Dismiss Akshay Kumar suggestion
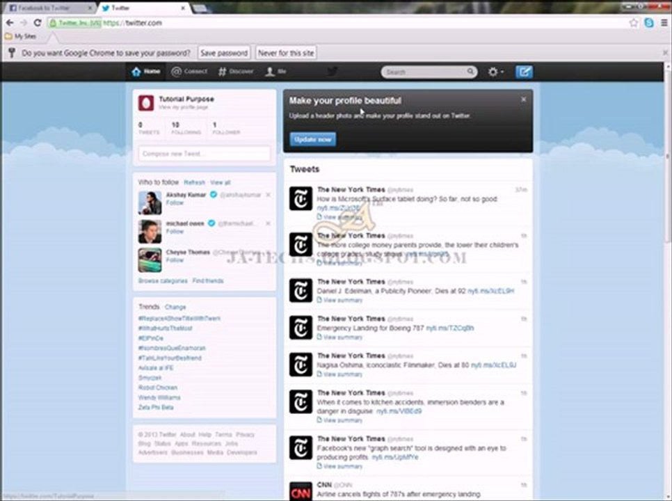This screenshot has width=672, height=501. click(x=268, y=195)
